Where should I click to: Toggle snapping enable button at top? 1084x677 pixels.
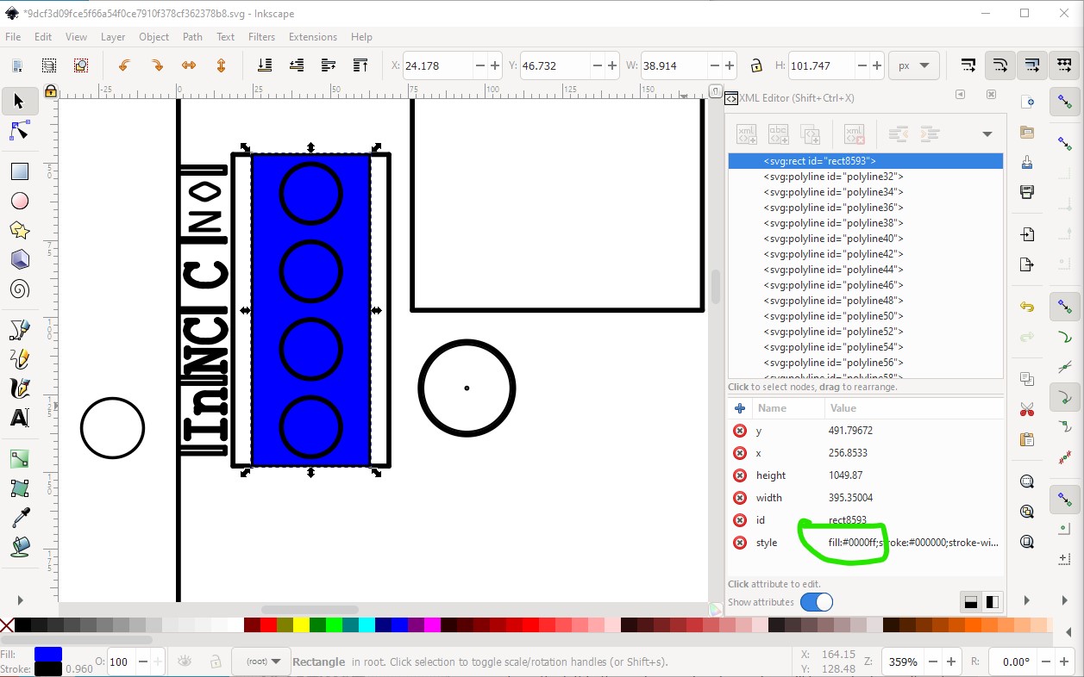1064,102
